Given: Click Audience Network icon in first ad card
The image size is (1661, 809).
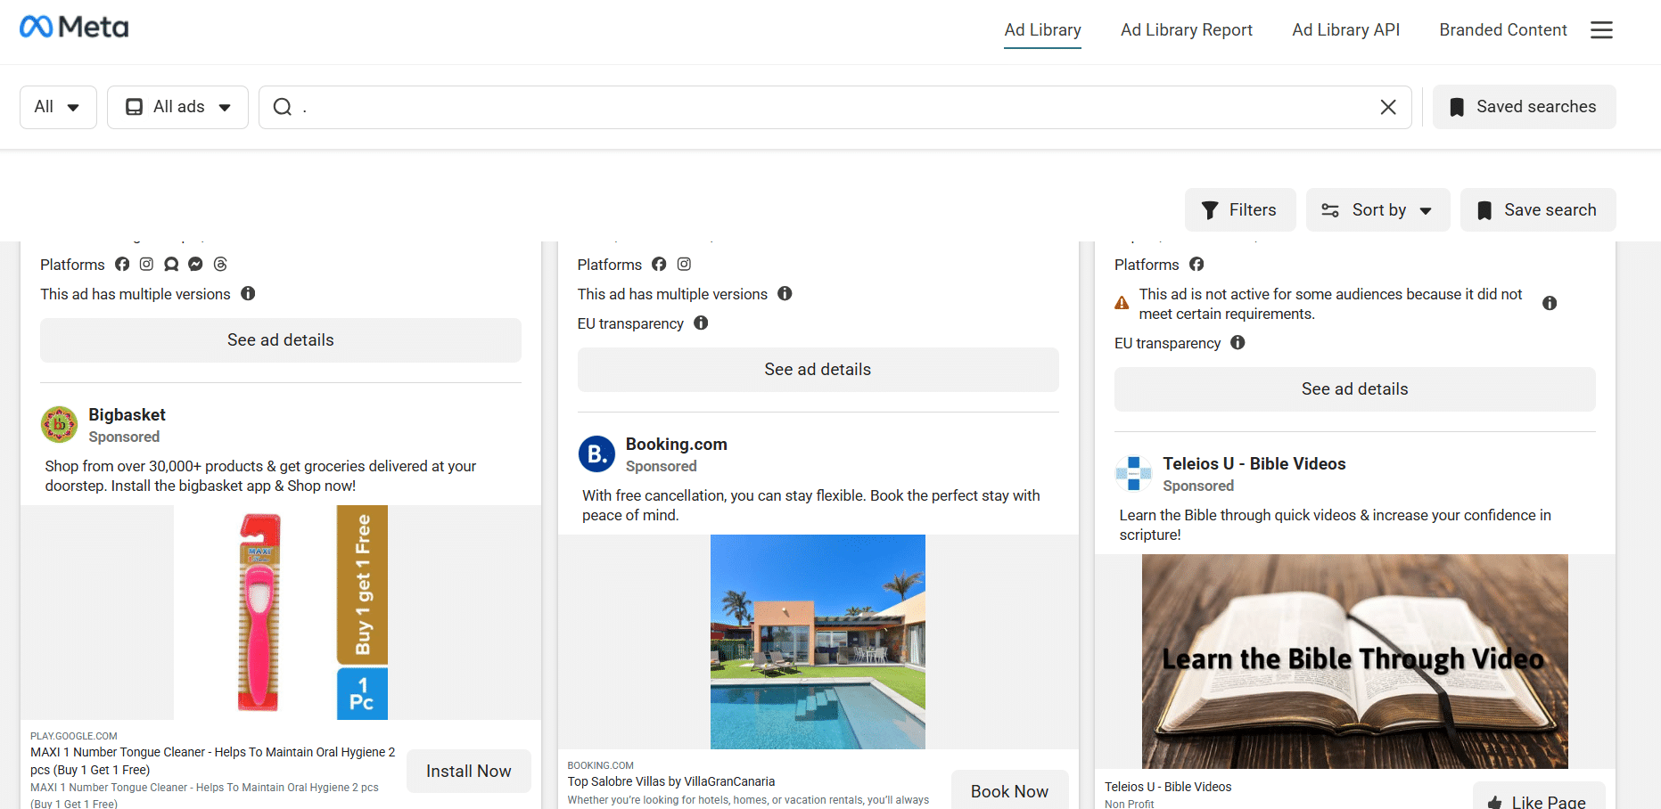Looking at the screenshot, I should (171, 264).
